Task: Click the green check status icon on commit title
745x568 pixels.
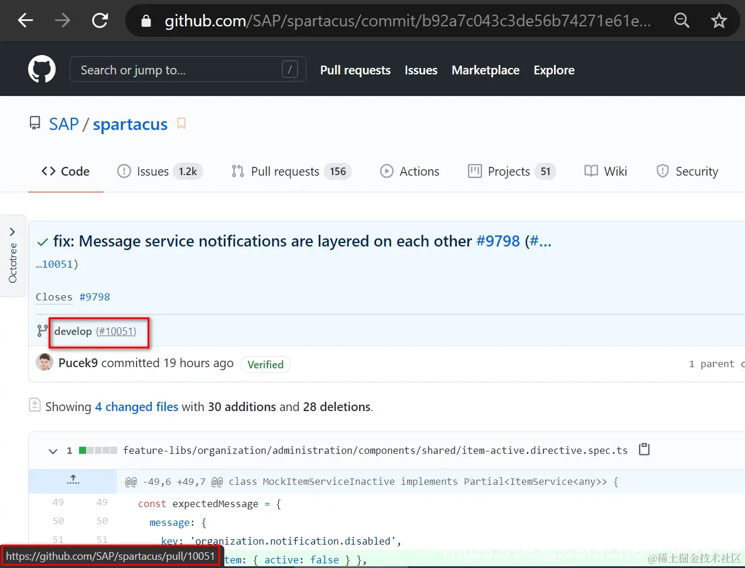Action: (42, 242)
